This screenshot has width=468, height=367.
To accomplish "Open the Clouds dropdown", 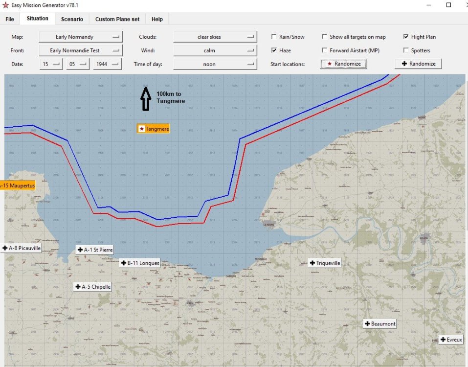I will (x=215, y=36).
